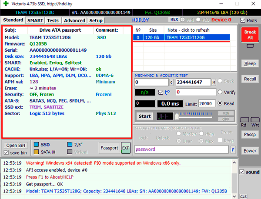Click the Frozen! comment text
Image resolution: width=261 pixels, height=199 pixels.
coord(104,94)
